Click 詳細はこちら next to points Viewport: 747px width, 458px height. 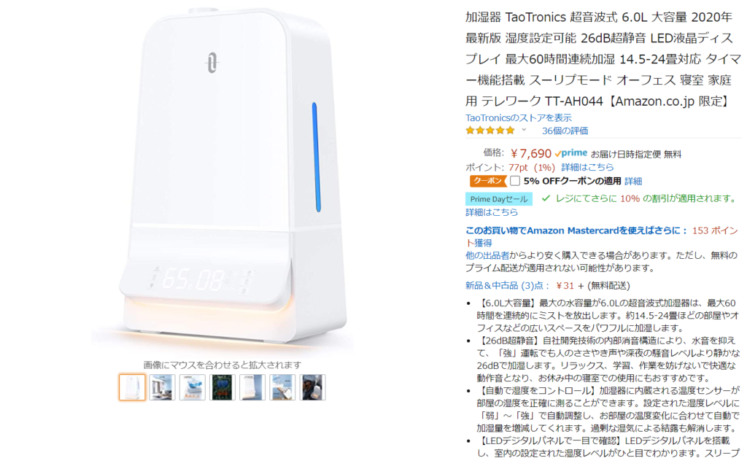click(587, 167)
